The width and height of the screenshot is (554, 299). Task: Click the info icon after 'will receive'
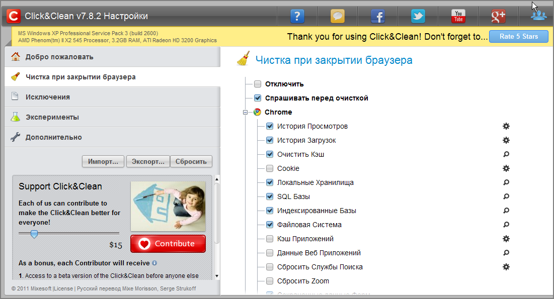pos(154,263)
